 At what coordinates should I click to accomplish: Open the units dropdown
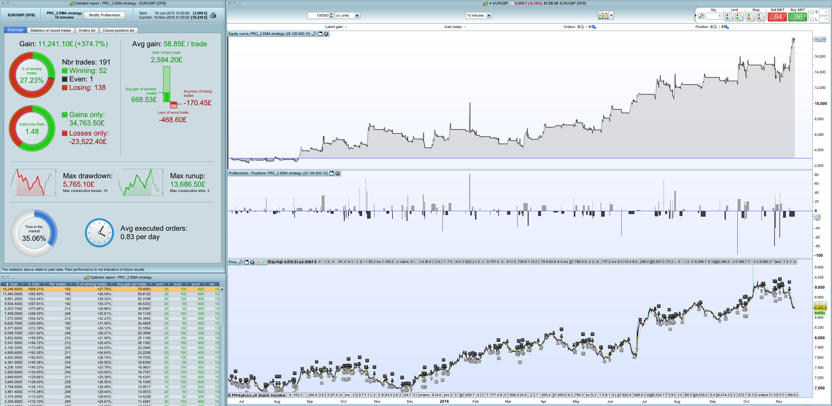[357, 16]
